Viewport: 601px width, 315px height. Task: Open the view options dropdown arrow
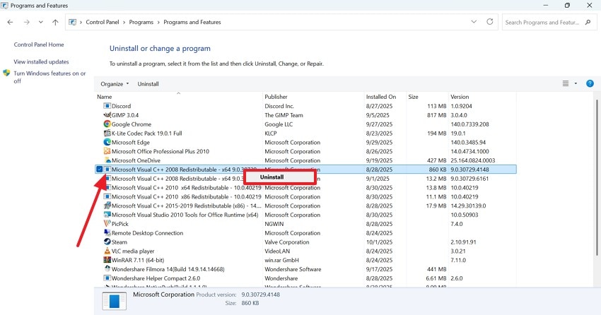tap(576, 83)
